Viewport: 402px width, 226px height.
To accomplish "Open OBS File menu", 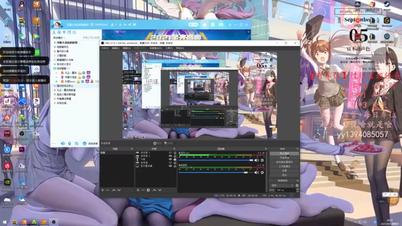I will (x=105, y=48).
